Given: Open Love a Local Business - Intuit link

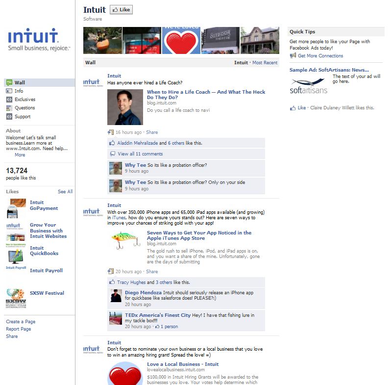Looking at the screenshot, I should coord(183,364).
